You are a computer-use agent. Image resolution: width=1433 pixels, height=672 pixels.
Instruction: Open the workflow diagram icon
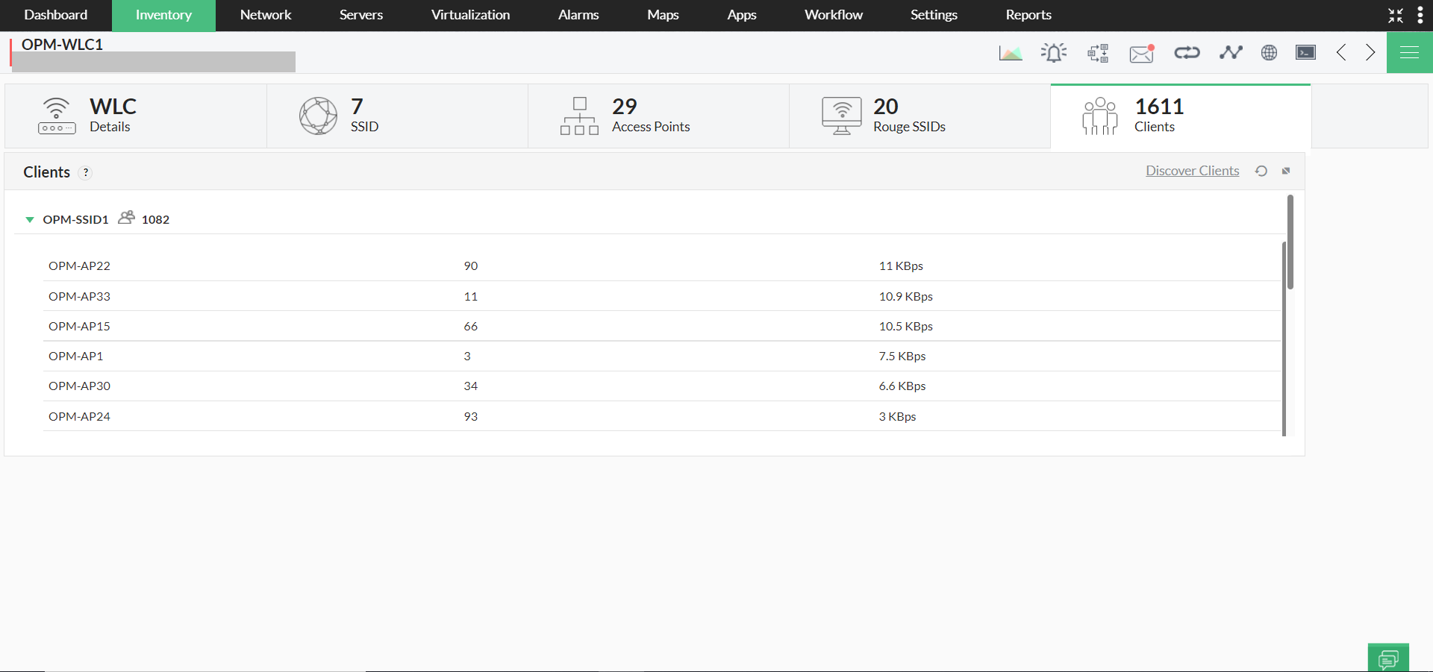tap(1098, 53)
